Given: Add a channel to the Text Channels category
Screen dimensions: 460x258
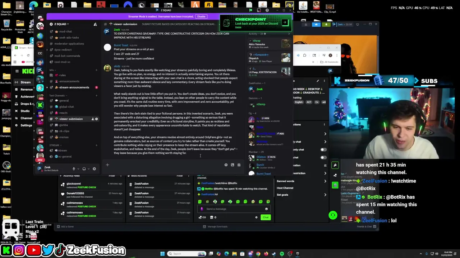Looking at the screenshot, I should point(96,96).
